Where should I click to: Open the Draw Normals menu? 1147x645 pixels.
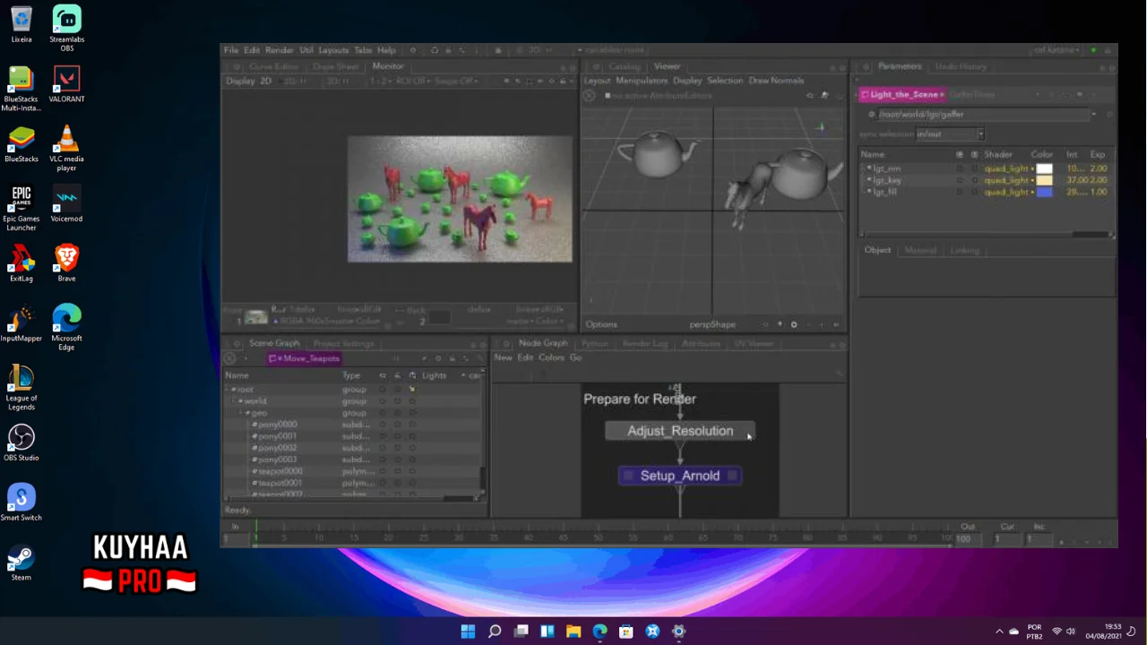(x=776, y=81)
